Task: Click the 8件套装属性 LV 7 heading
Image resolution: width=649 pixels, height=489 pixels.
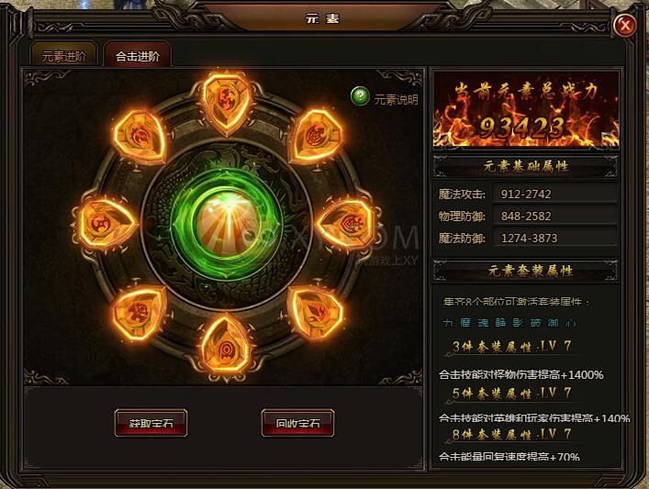Action: [511, 434]
